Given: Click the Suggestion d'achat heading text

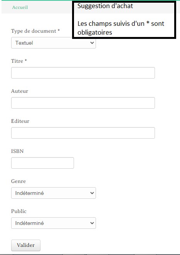Looking at the screenshot, I should point(105,6).
